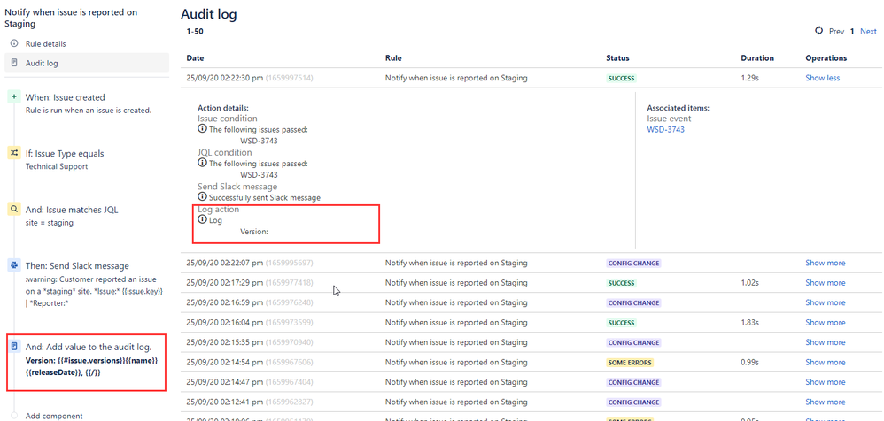
Task: Click info icon beside Successfully sent Slack message
Action: click(202, 197)
